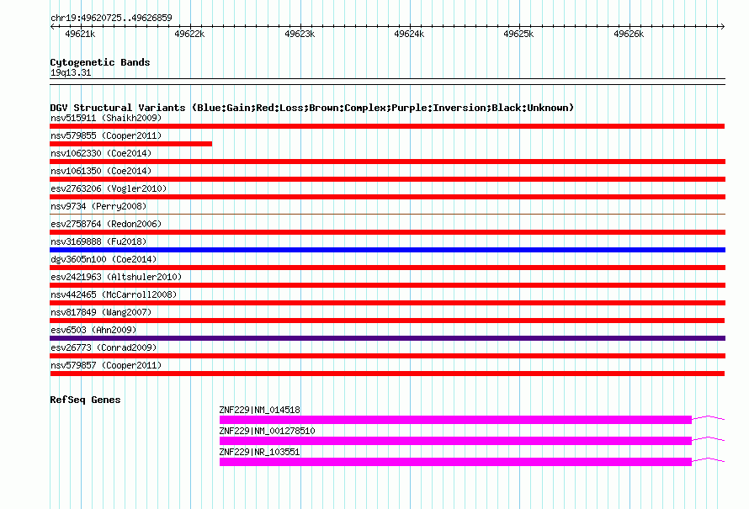The height and width of the screenshot is (509, 749).
Task: Select the nsv1062330 red loss bar
Action: click(x=387, y=162)
